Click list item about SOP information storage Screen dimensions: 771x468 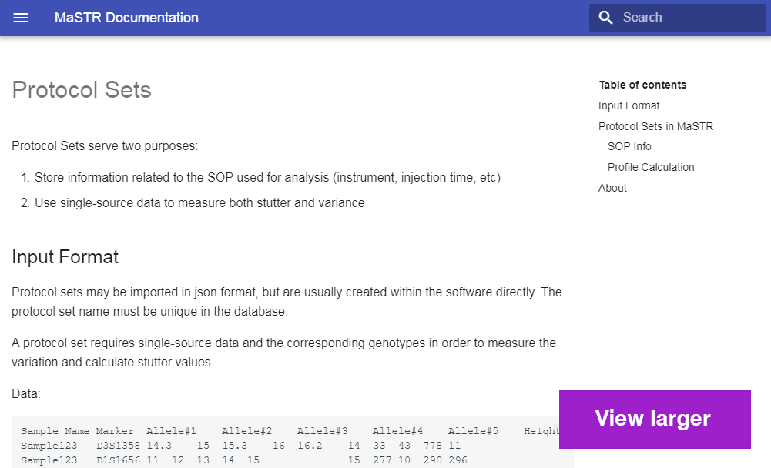click(x=267, y=178)
